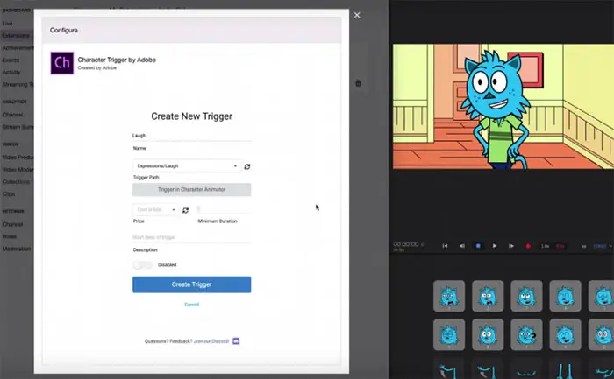
Task: Click the blue stop button
Action: click(478, 246)
